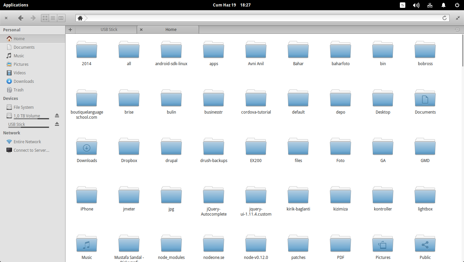Click the home breadcrumb icon in path bar
The width and height of the screenshot is (464, 262).
click(x=80, y=18)
